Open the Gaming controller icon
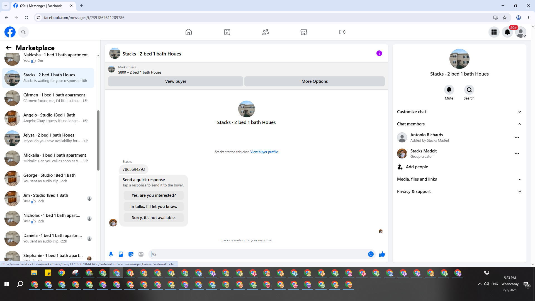Image resolution: width=535 pixels, height=301 pixels. pos(342,32)
